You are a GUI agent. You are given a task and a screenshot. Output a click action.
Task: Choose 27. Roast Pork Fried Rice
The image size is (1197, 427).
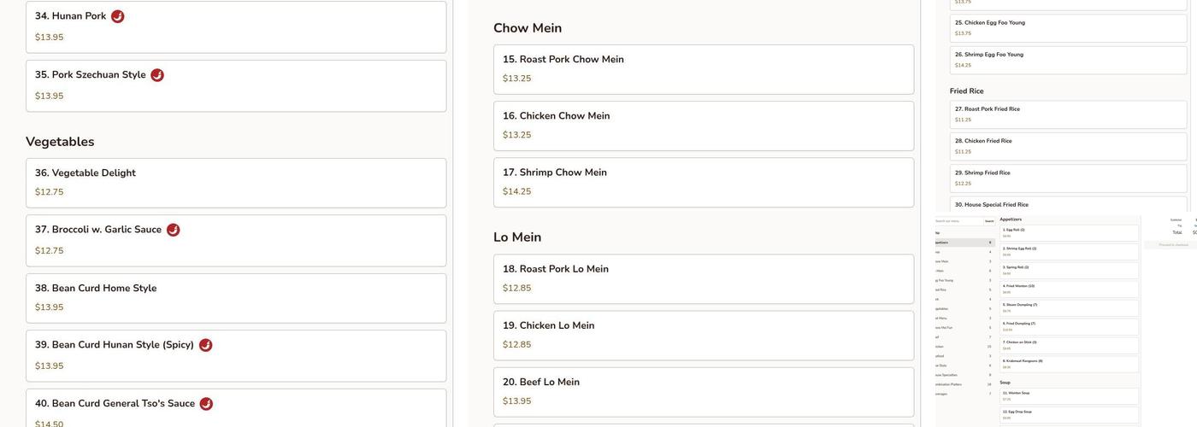pos(1068,114)
